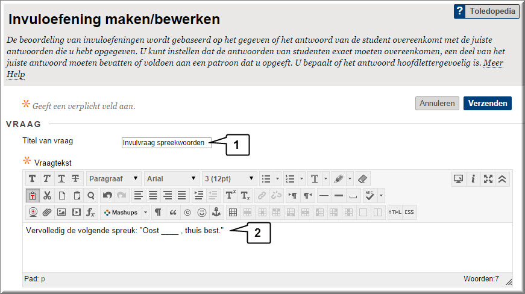Switch to HTML code view
525x294 pixels.
pyautogui.click(x=395, y=212)
